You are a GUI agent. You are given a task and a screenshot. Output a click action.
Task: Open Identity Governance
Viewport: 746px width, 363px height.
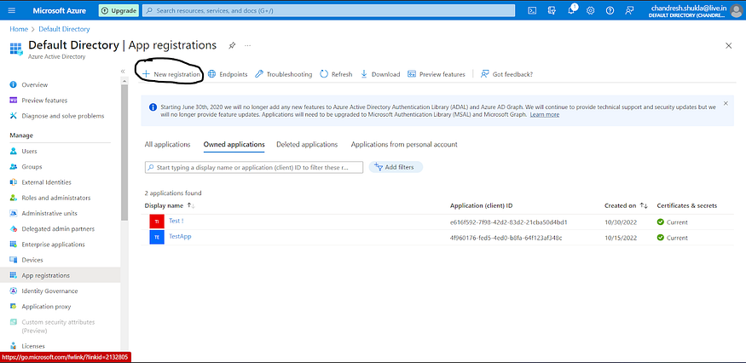point(50,291)
